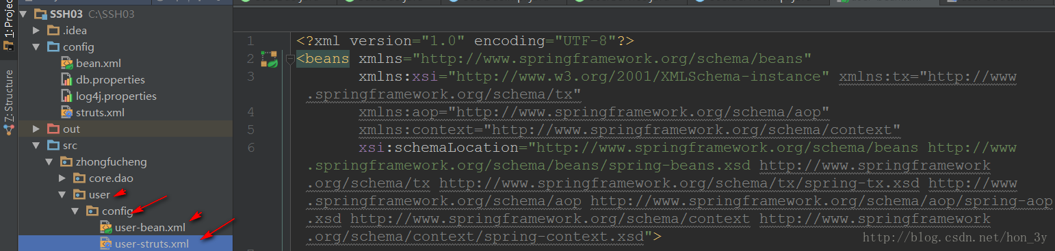1055x251 pixels.
Task: Click the xmlns:context attribute text
Action: point(629,130)
